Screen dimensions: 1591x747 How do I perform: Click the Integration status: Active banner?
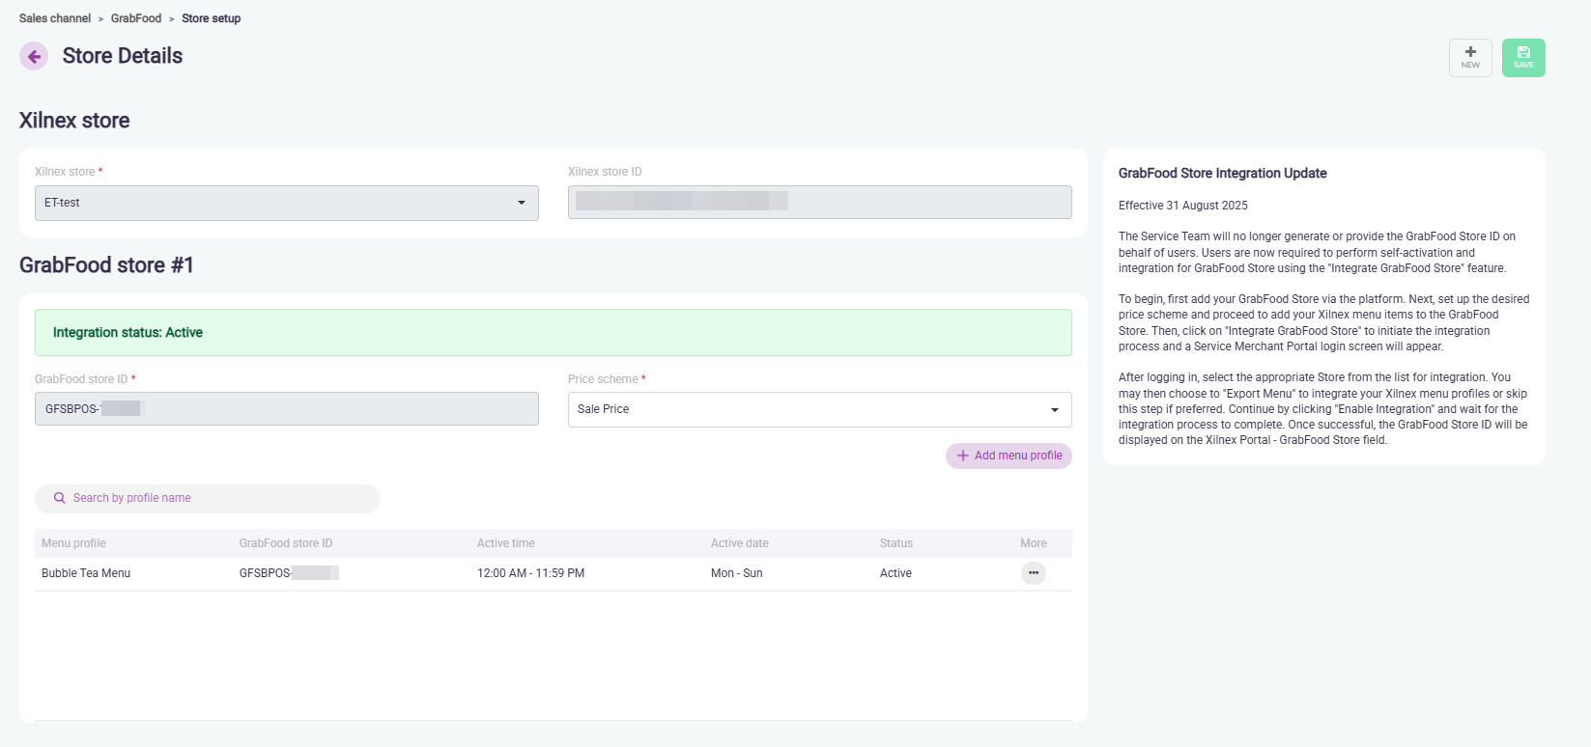[x=553, y=332]
